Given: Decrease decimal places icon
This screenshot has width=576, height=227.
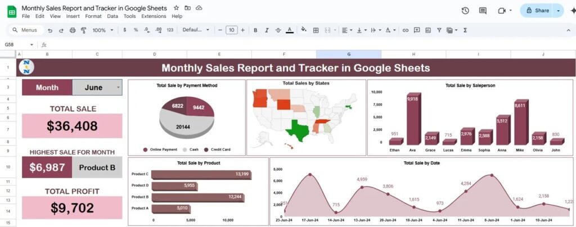Looking at the screenshot, I should point(147,30).
